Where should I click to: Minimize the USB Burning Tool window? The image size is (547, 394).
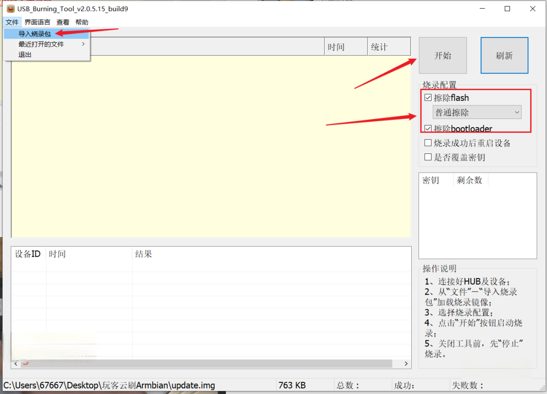[x=482, y=9]
